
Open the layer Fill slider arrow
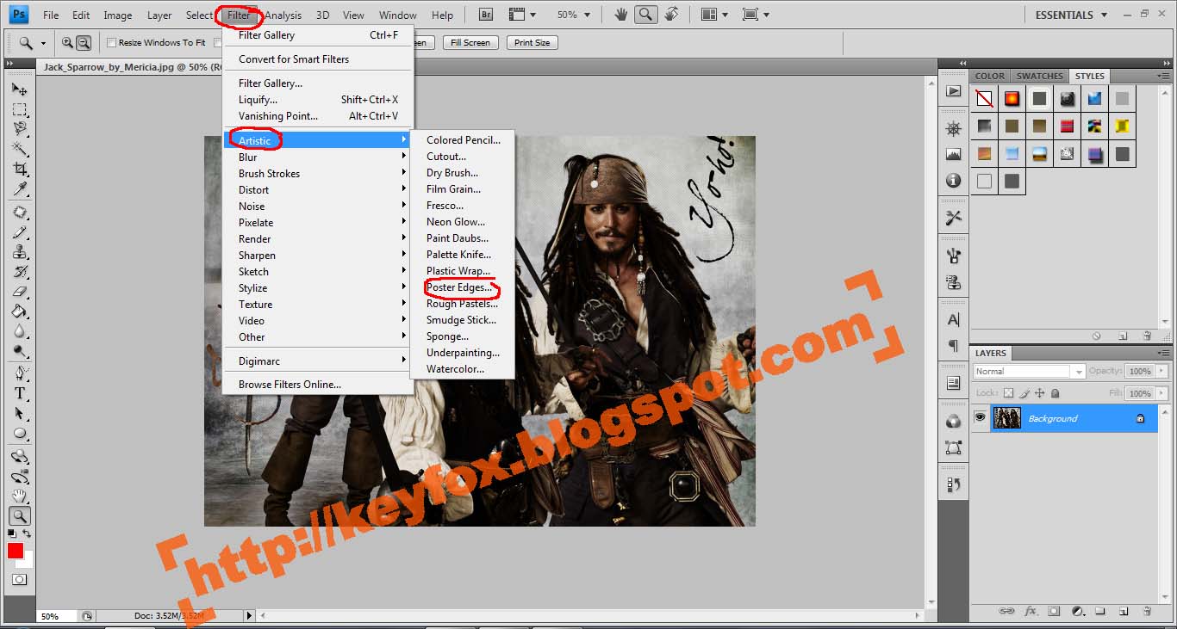(x=1160, y=393)
